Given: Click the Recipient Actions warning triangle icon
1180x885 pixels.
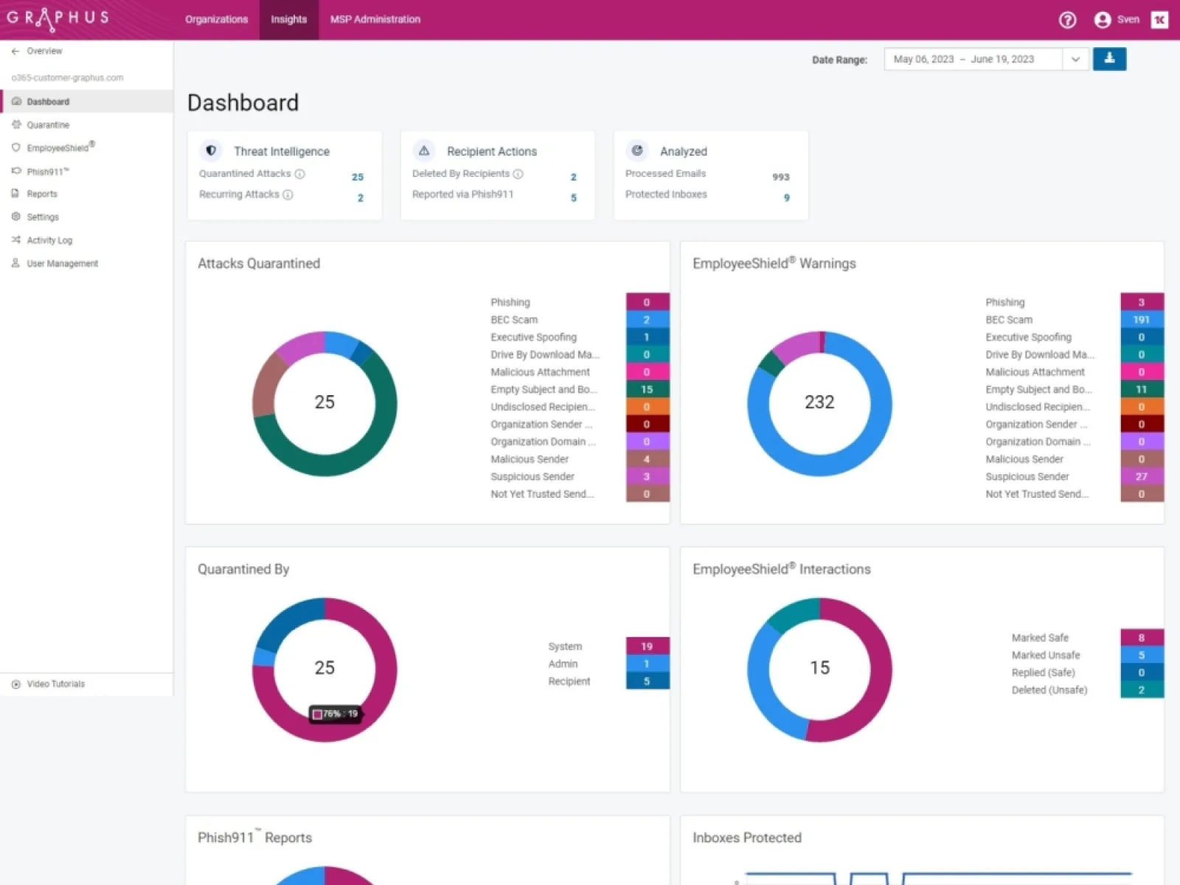Looking at the screenshot, I should click(x=424, y=150).
